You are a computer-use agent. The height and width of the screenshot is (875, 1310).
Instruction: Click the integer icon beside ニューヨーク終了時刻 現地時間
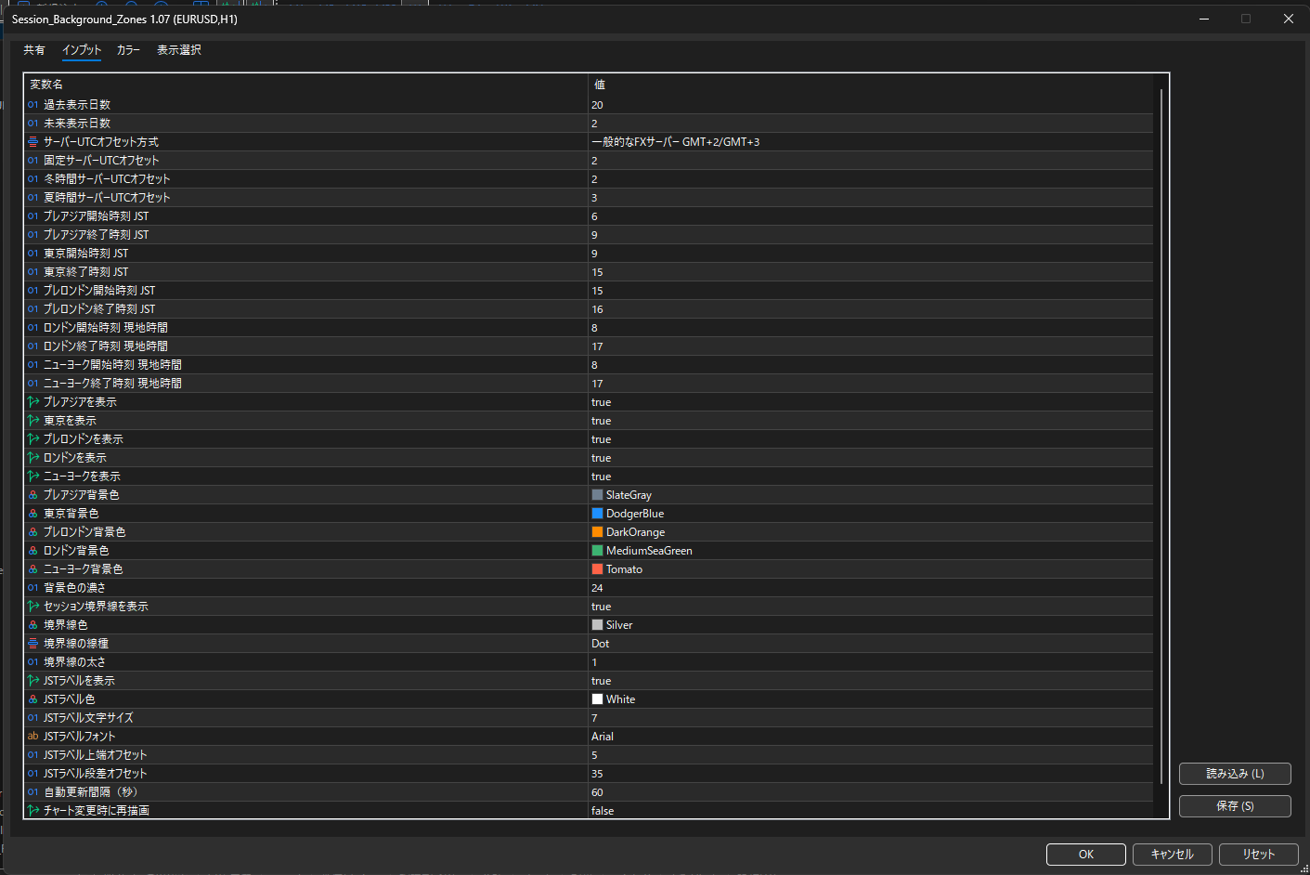point(32,384)
